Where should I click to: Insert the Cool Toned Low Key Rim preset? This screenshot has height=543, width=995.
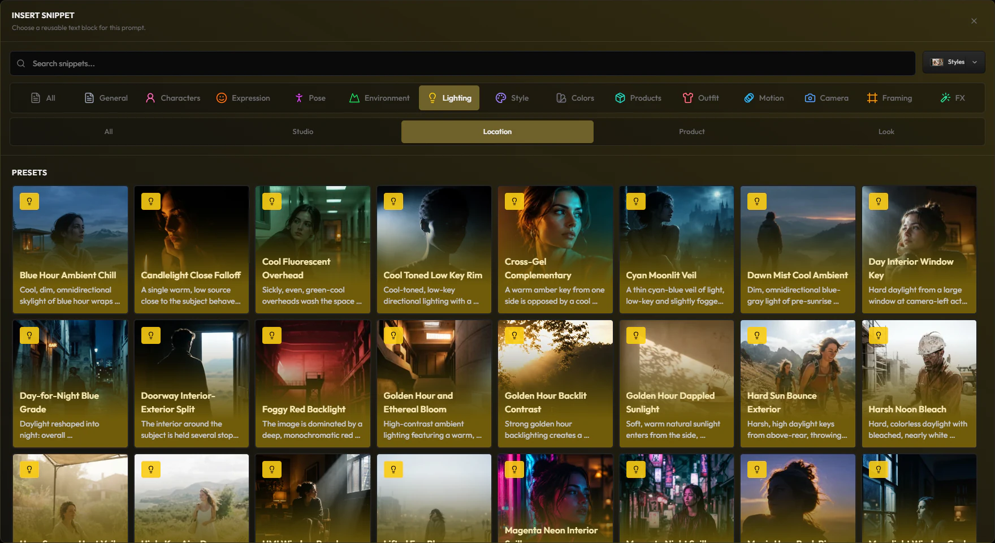pyautogui.click(x=434, y=249)
